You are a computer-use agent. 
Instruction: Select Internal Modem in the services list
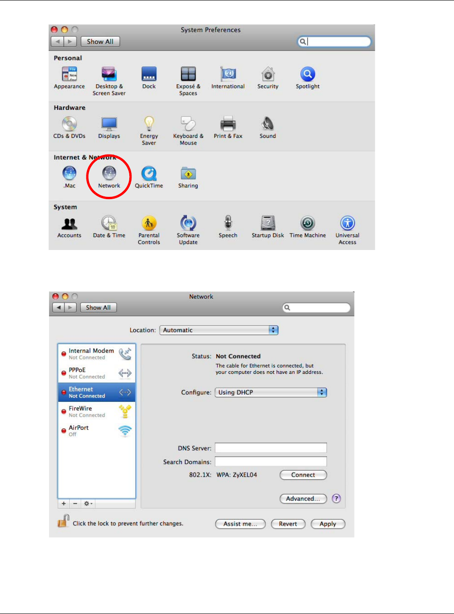(x=96, y=354)
